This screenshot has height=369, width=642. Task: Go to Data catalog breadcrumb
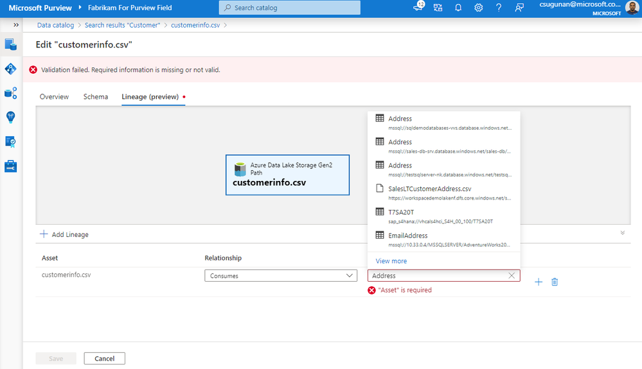click(x=56, y=25)
